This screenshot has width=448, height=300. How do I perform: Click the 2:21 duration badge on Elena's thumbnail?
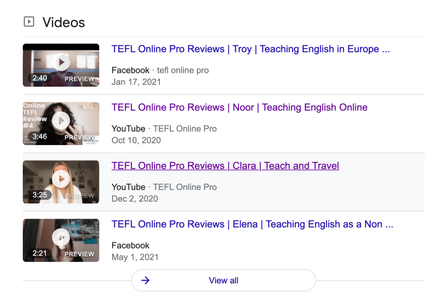click(40, 253)
